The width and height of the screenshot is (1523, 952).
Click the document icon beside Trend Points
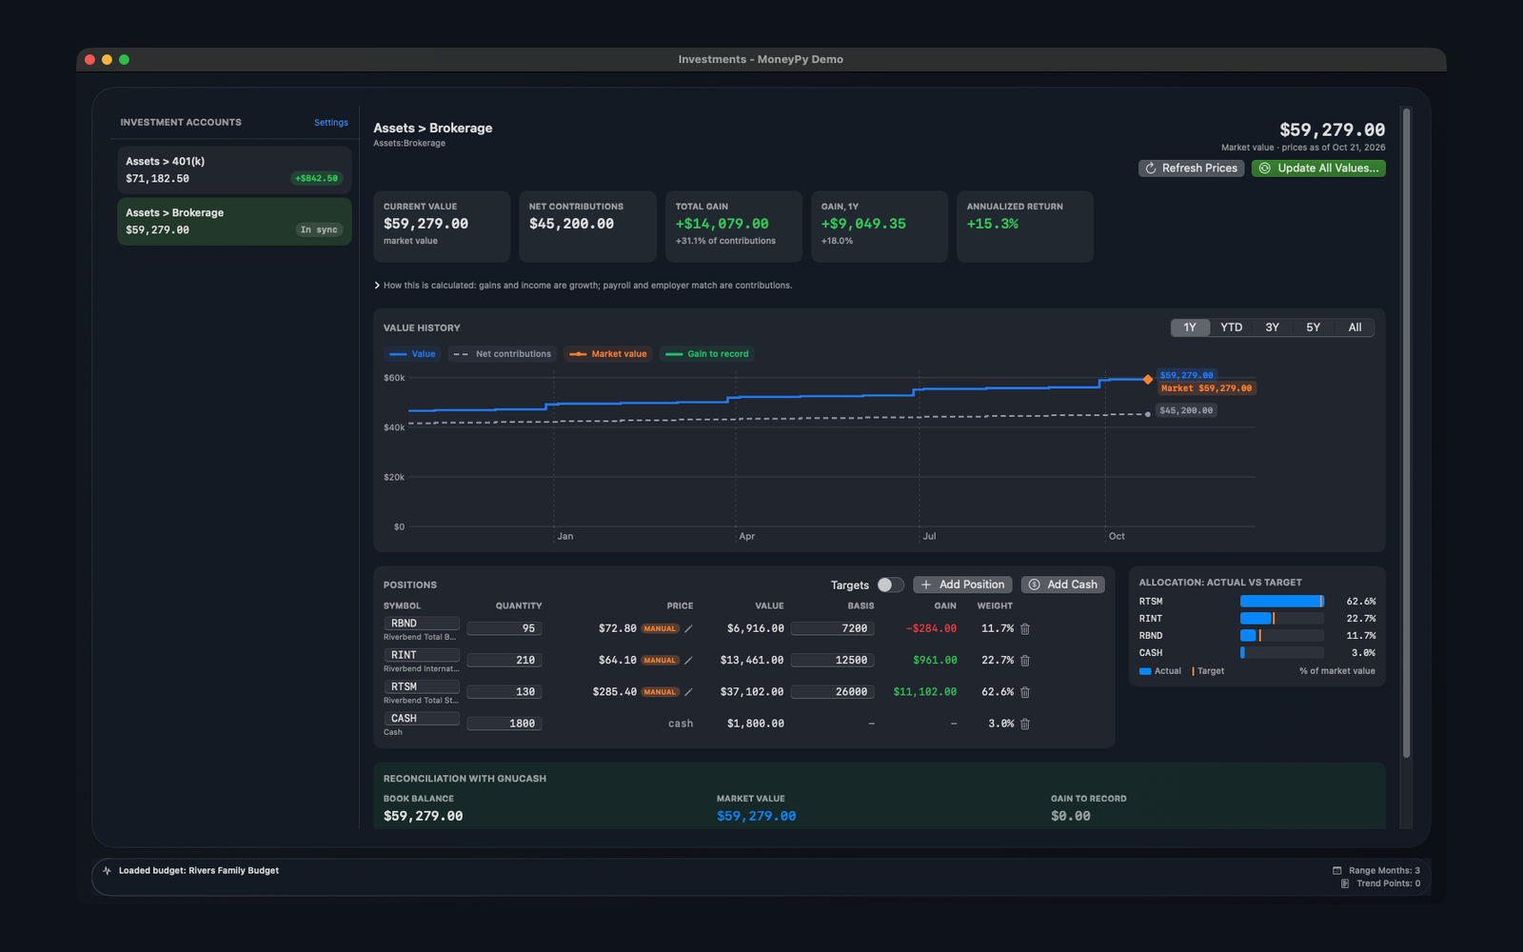1345,883
